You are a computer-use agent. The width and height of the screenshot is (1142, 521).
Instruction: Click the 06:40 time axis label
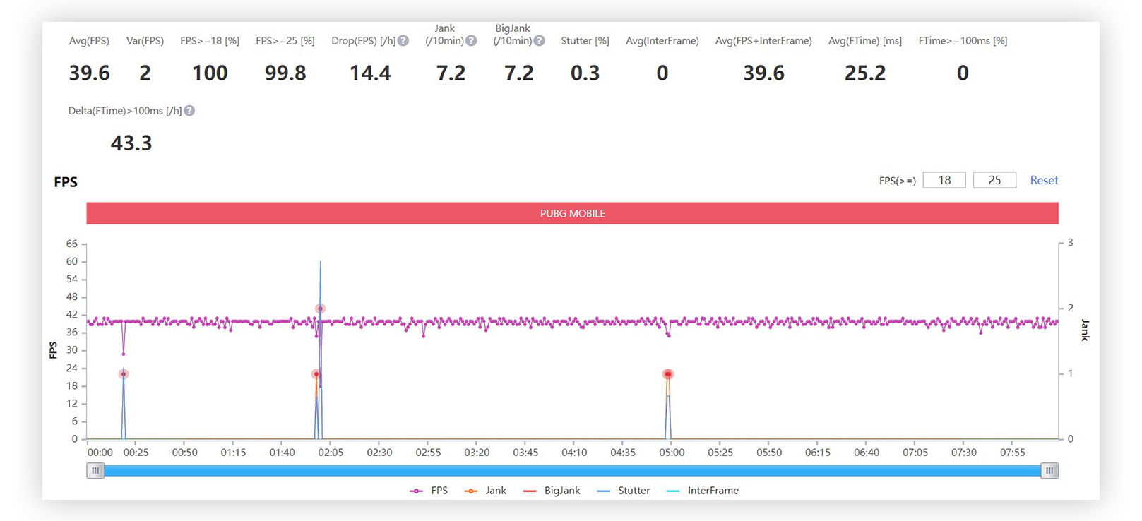pos(867,453)
